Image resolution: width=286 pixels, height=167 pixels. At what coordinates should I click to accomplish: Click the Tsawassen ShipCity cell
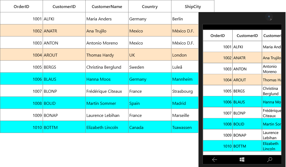[185, 127]
